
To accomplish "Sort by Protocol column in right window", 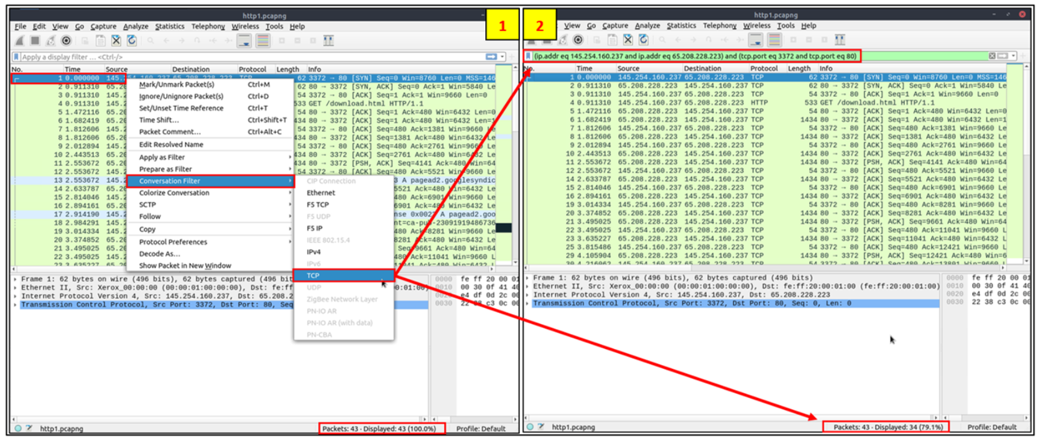I will pos(764,68).
